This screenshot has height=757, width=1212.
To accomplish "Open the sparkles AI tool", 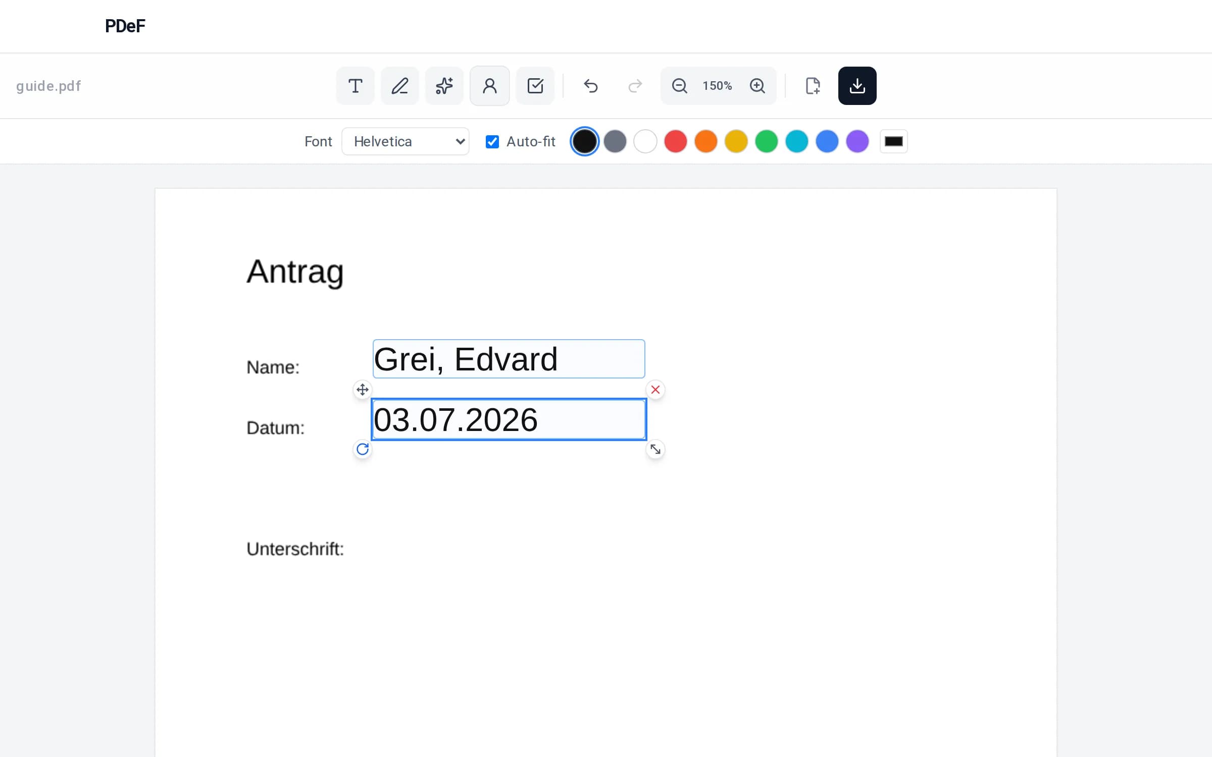I will coord(444,86).
